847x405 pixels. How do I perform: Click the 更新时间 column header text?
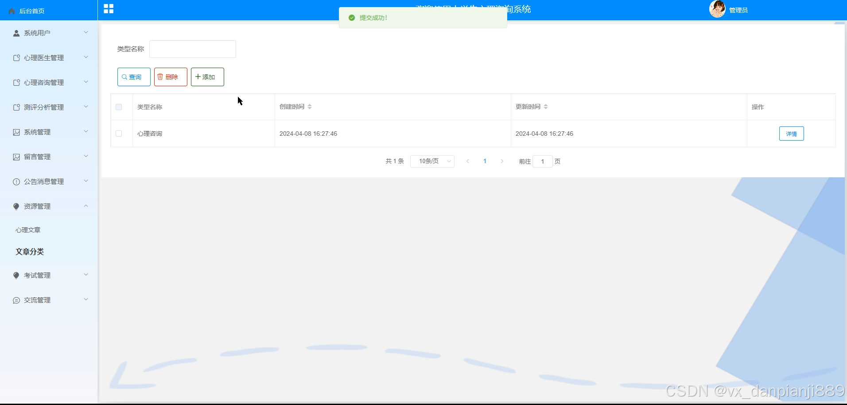(528, 107)
